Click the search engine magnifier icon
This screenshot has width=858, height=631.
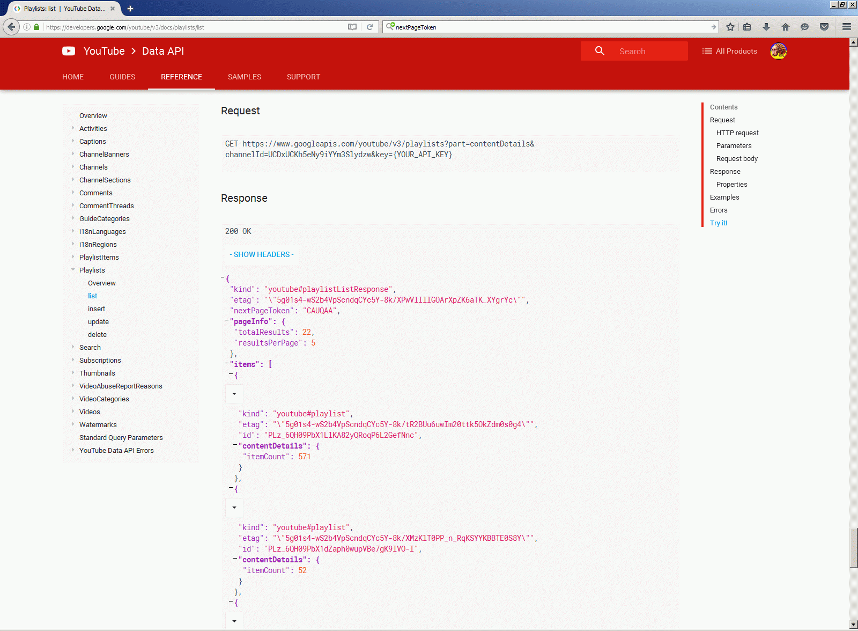click(390, 26)
